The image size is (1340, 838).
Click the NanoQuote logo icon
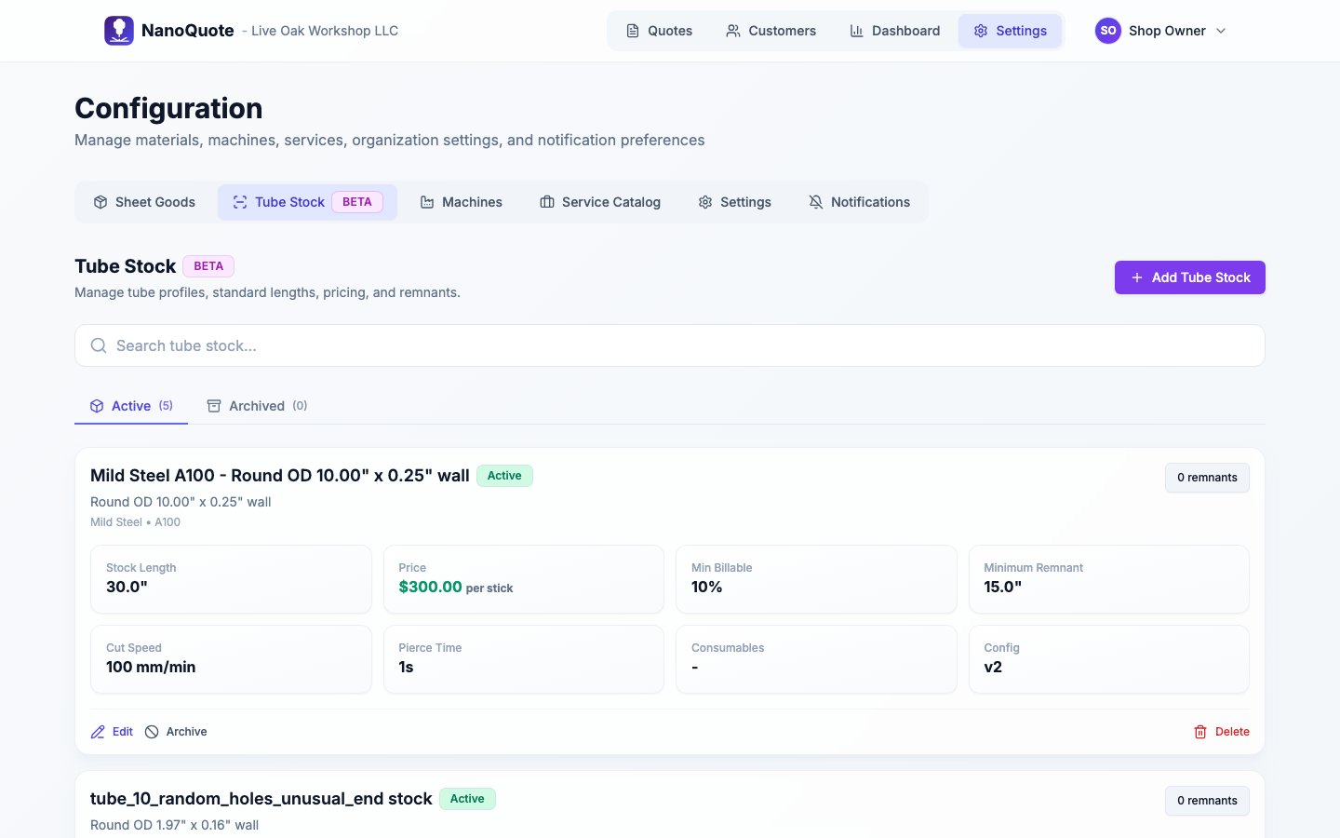coord(119,31)
